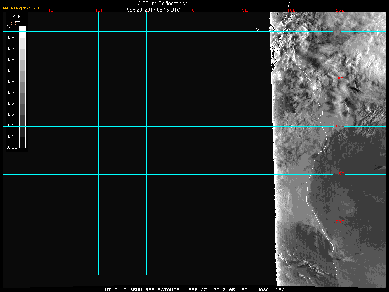The image size is (389, 292).
Task: Pick the white top segment of reflectance color bar
Action: (23, 32)
